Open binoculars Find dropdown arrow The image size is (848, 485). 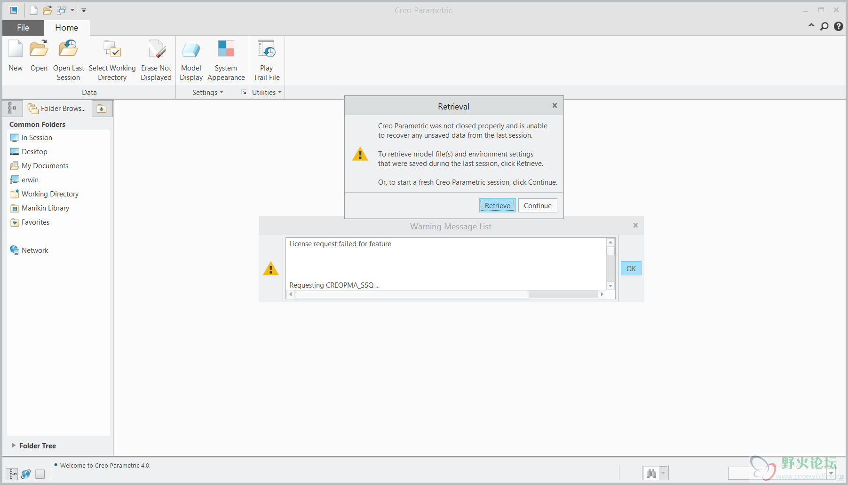(664, 473)
